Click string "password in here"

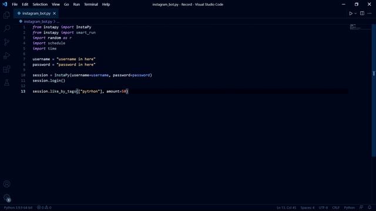point(76,64)
